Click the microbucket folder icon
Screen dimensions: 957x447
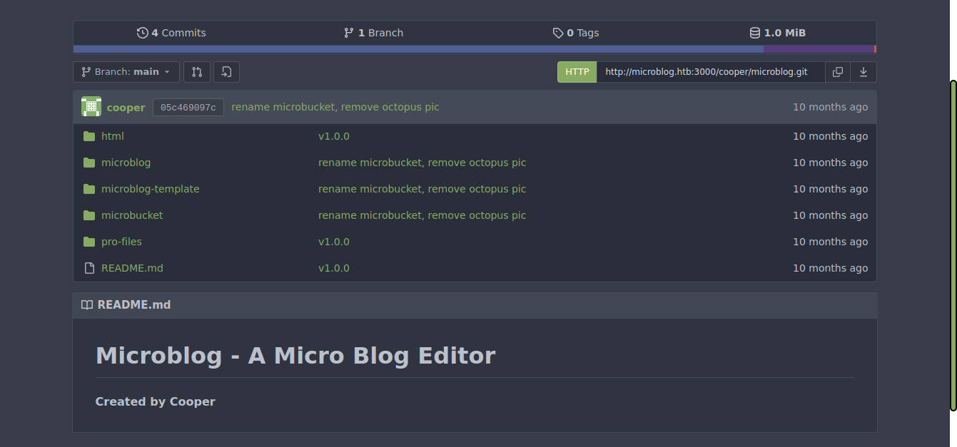pos(89,215)
